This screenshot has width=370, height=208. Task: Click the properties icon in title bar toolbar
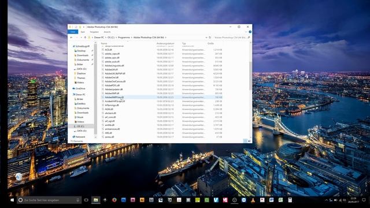(x=76, y=27)
